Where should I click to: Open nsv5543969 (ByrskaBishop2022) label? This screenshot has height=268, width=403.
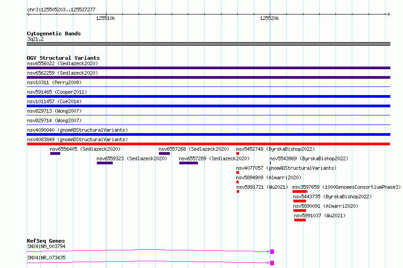309,158
